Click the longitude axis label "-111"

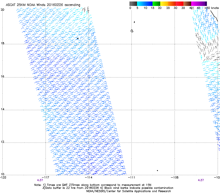131,178
